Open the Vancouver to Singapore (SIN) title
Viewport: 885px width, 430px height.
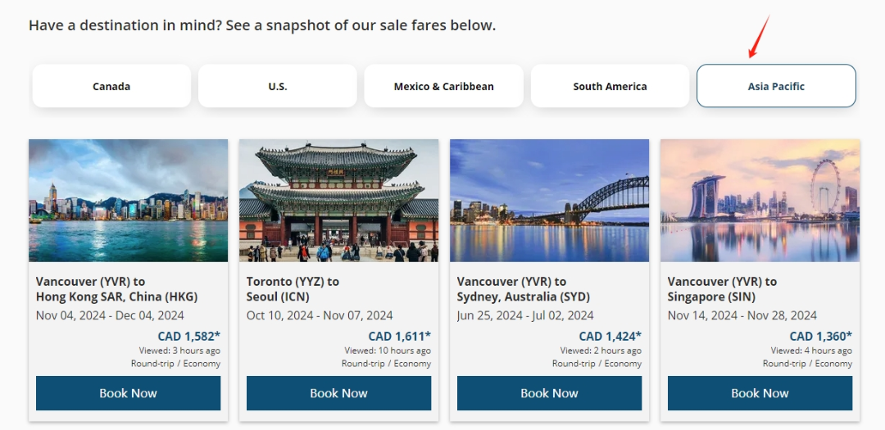click(722, 289)
